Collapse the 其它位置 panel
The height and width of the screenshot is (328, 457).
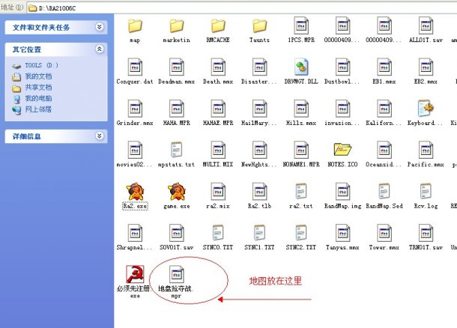pos(100,49)
